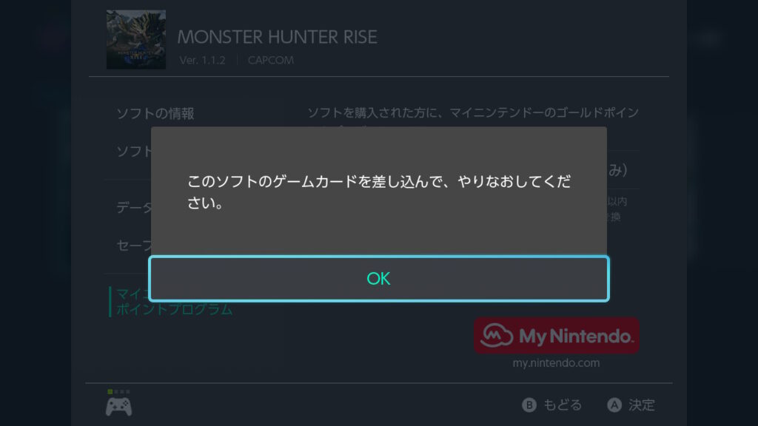Open the ソフトの情報 menu item
The image size is (758, 426).
155,113
